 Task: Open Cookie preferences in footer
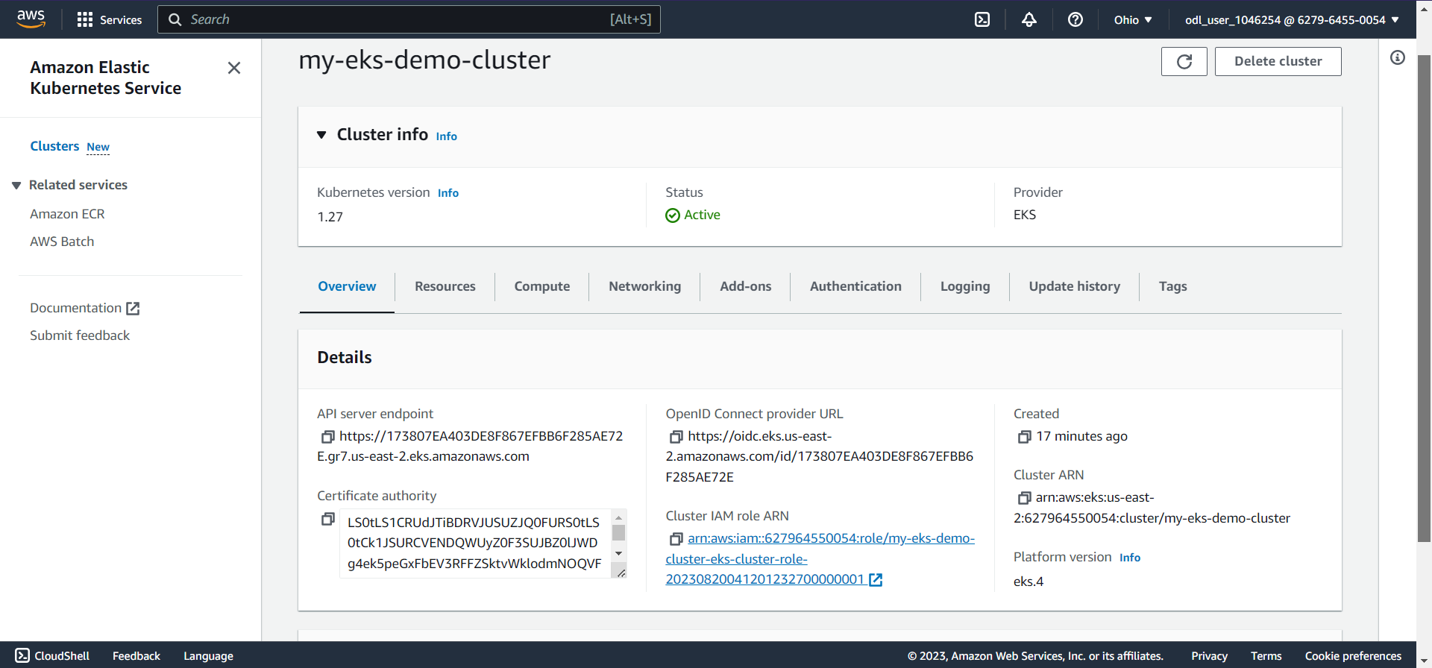point(1353,656)
